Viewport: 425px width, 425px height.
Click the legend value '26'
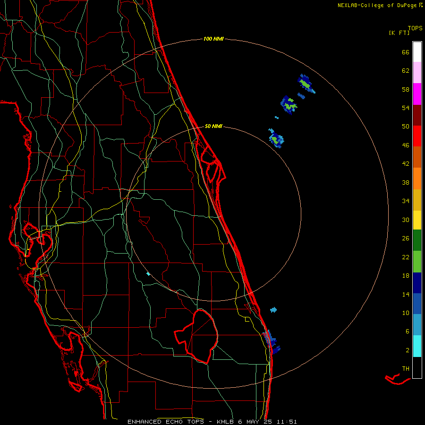click(406, 238)
